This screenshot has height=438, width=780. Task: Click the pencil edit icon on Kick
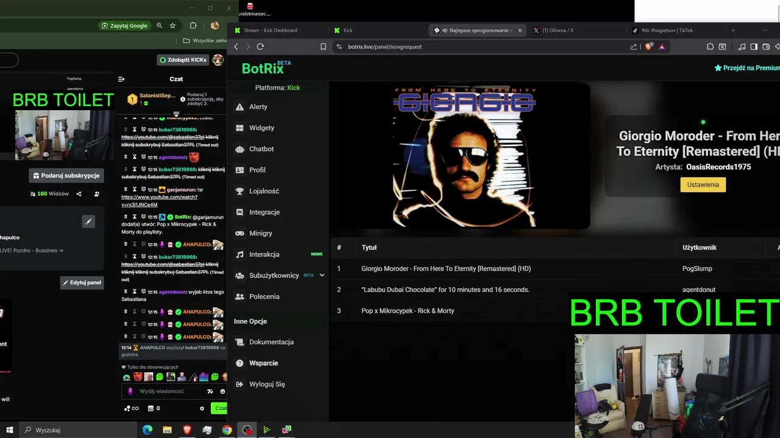pyautogui.click(x=88, y=221)
